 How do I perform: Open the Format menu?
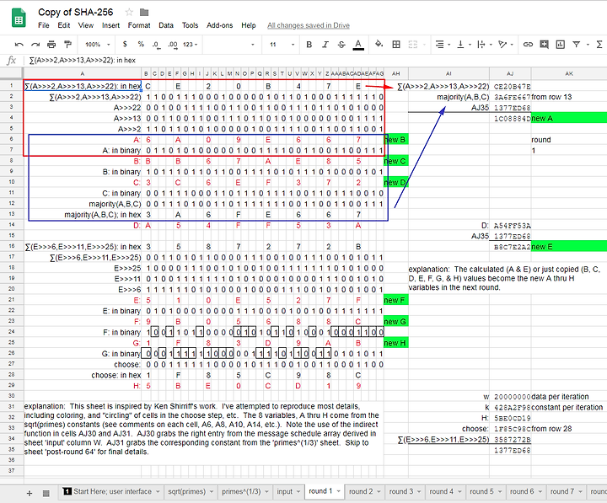coord(139,25)
